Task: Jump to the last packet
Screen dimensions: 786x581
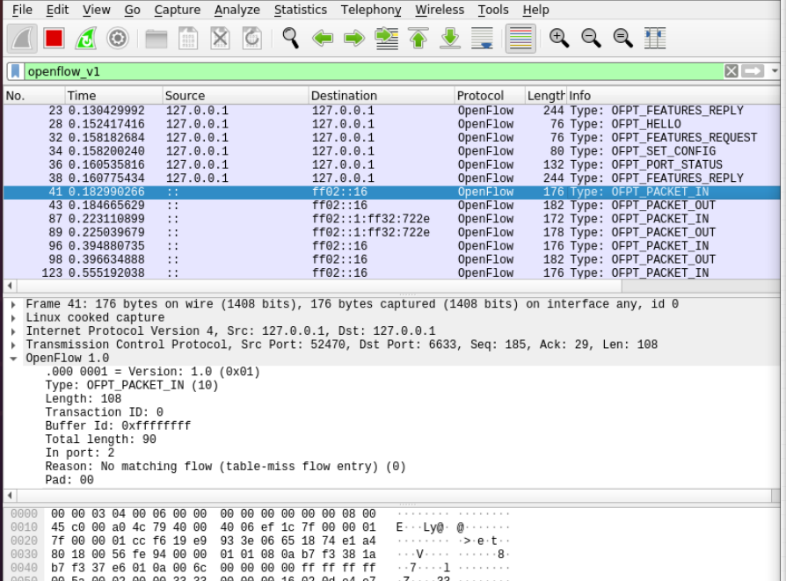Action: pos(450,38)
